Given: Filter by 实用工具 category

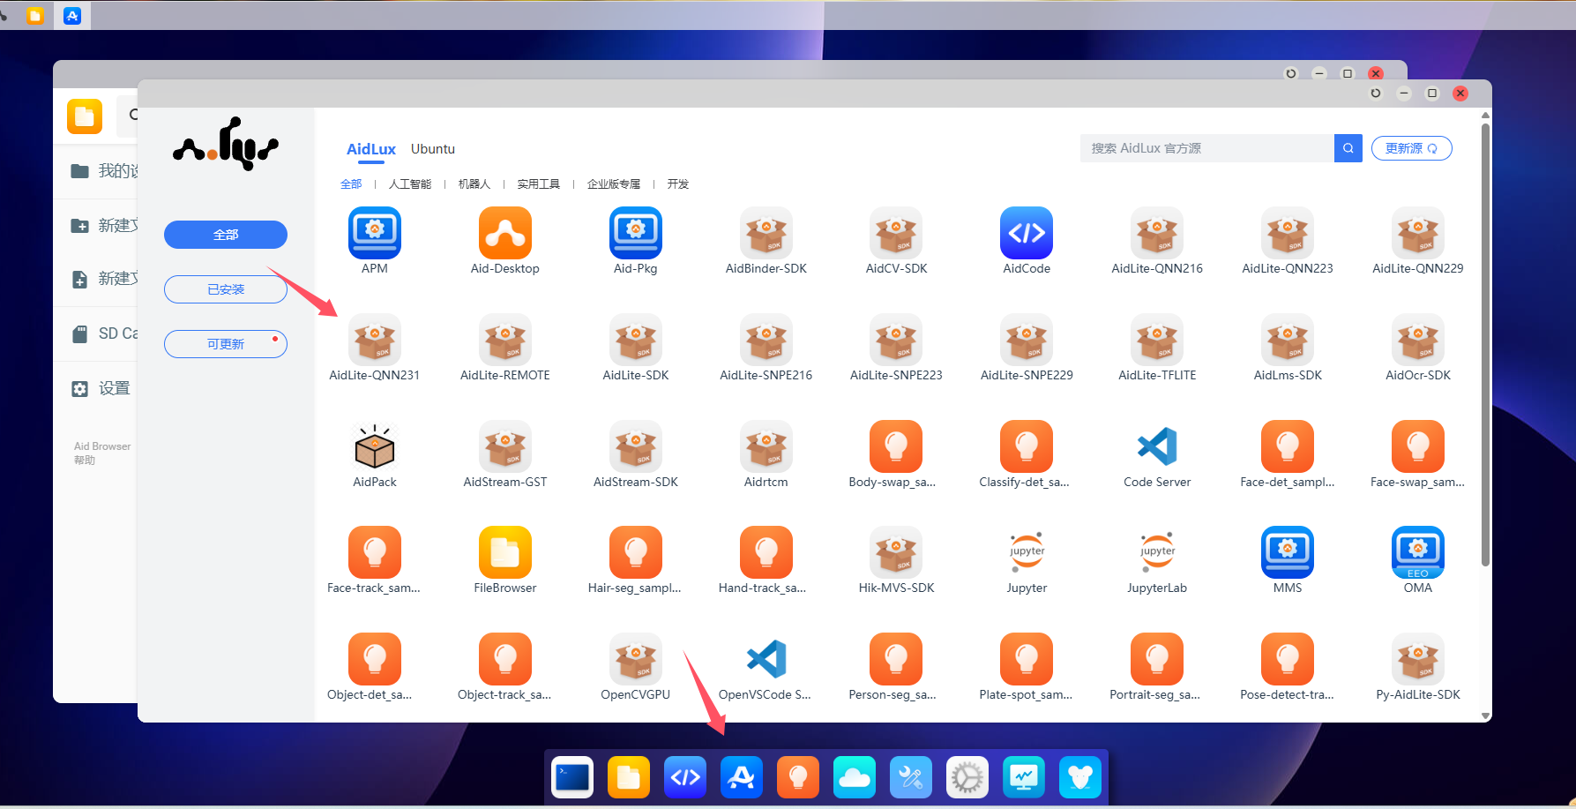Looking at the screenshot, I should click(539, 184).
